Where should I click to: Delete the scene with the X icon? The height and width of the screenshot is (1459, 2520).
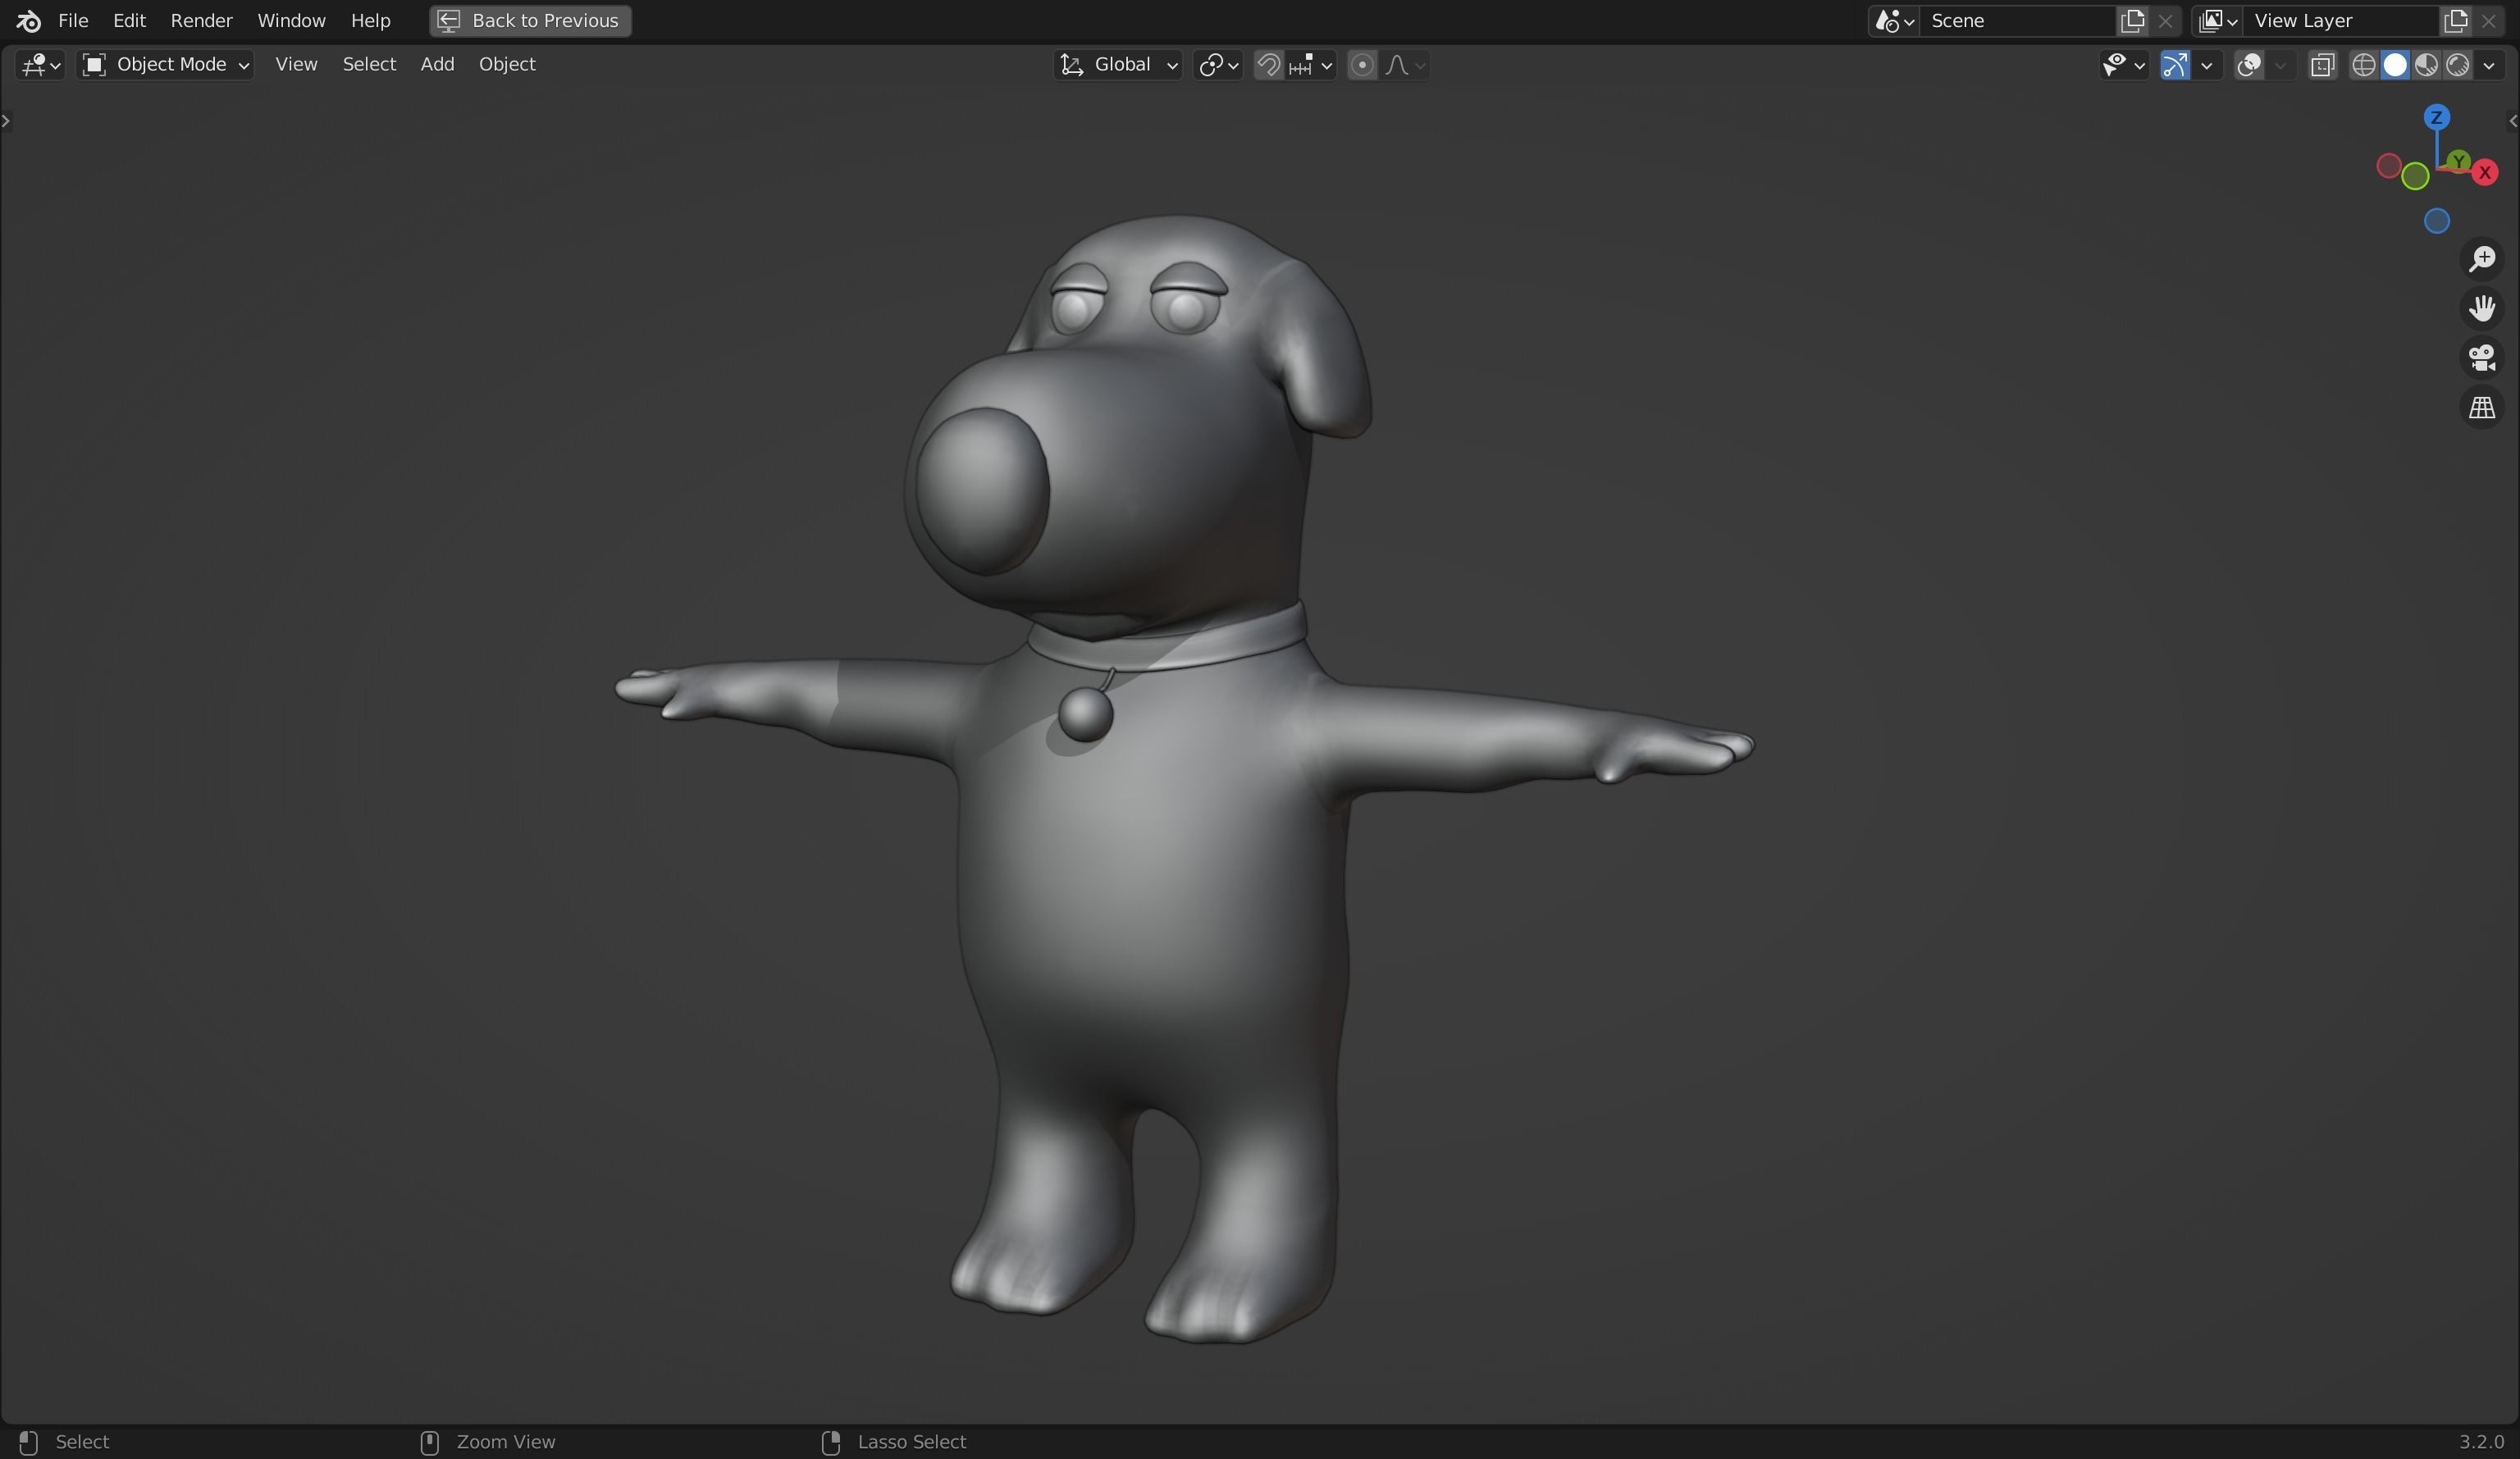(x=2164, y=21)
